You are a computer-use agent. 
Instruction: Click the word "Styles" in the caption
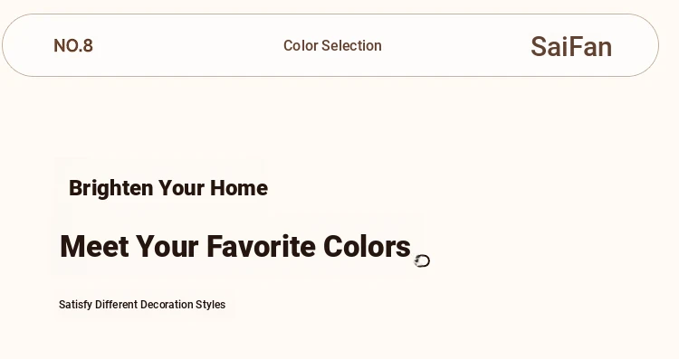(210, 305)
